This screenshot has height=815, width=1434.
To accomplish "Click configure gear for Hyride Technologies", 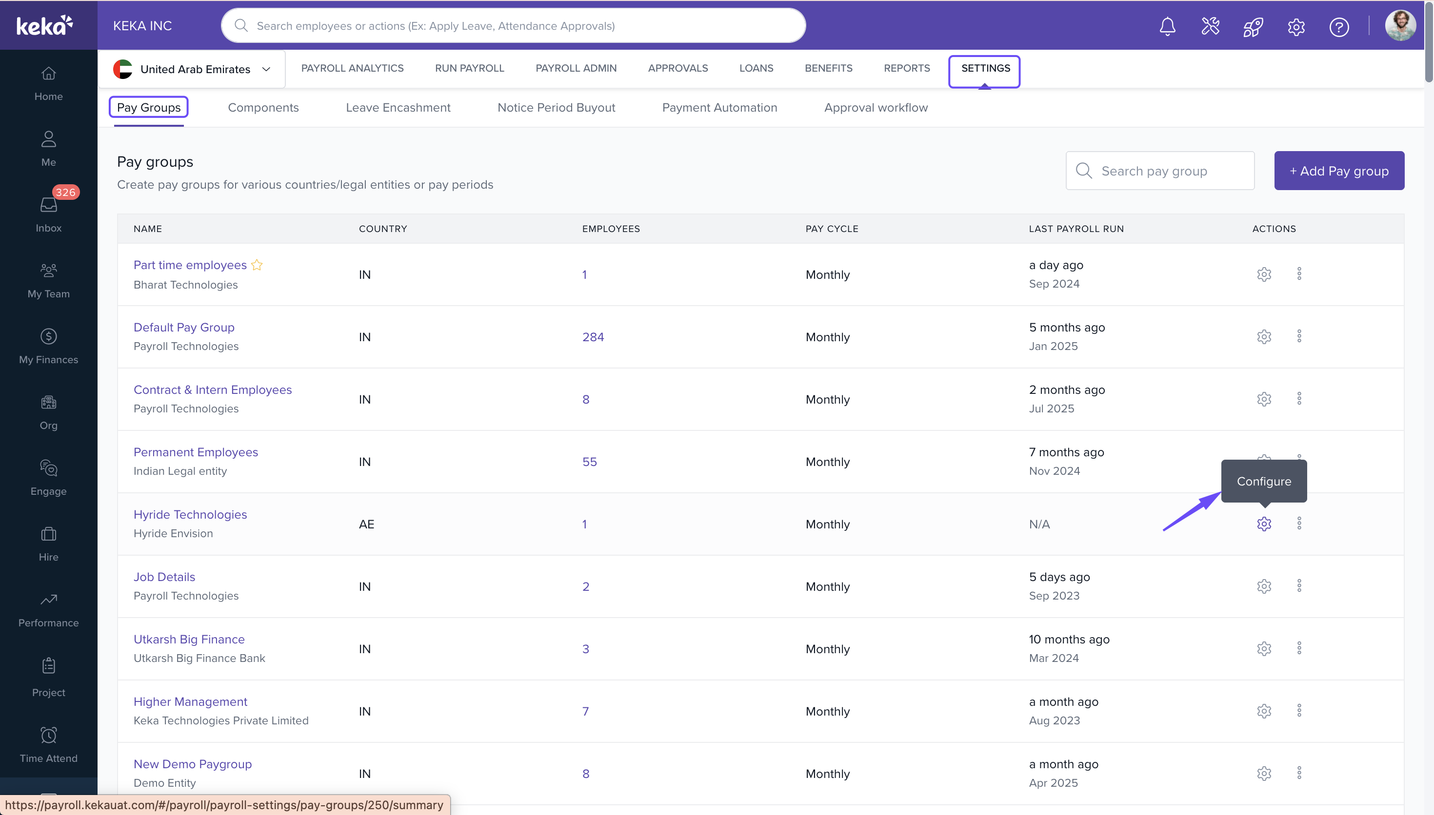I will coord(1264,524).
